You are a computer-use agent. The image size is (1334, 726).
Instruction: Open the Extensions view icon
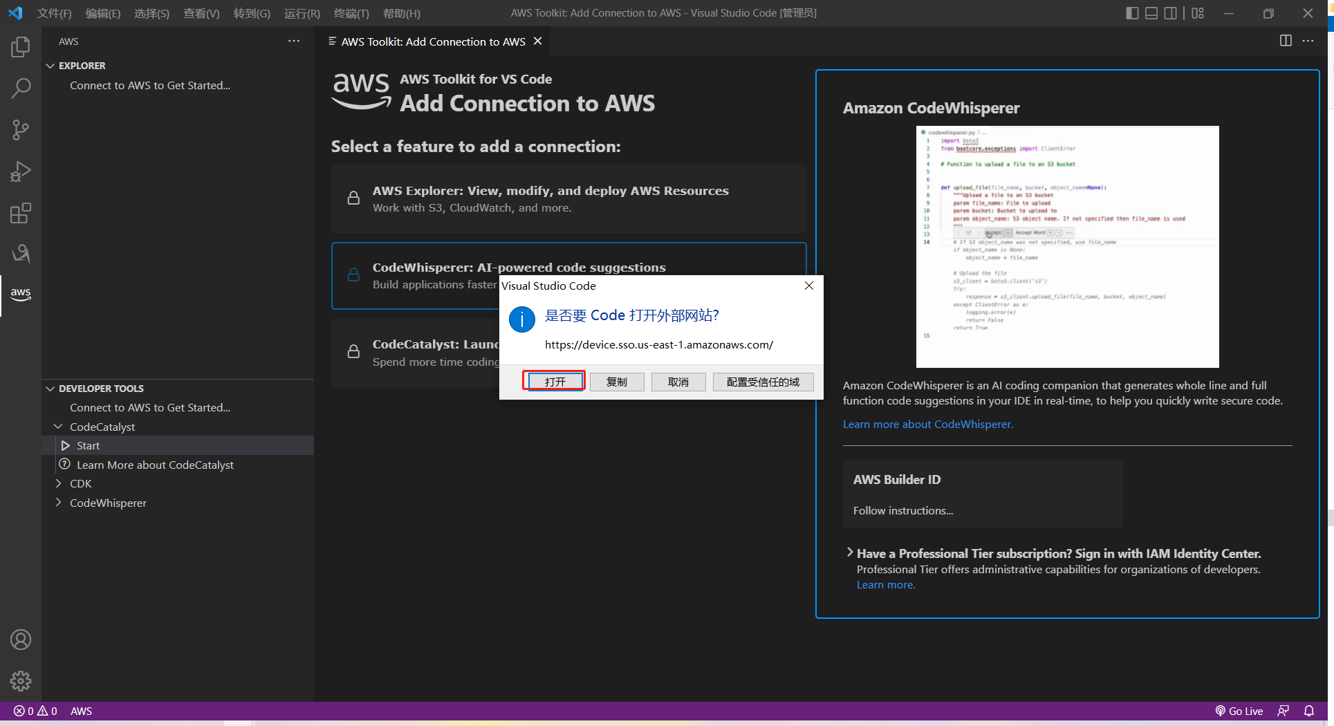click(21, 213)
